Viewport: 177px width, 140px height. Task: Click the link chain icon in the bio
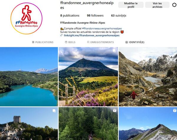pos(61,35)
